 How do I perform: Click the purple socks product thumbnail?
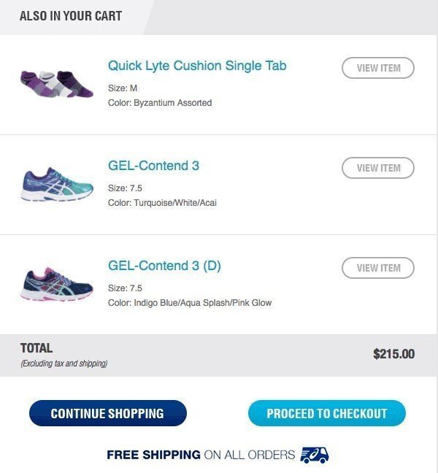(x=58, y=84)
